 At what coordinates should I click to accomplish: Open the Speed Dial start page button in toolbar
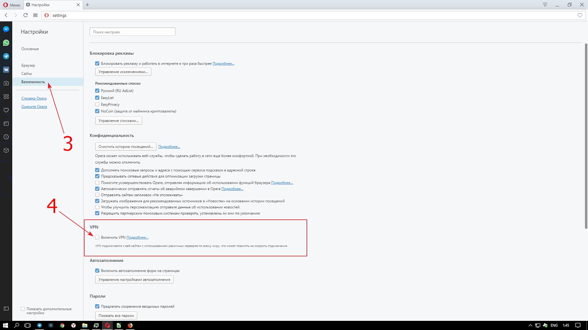point(35,15)
